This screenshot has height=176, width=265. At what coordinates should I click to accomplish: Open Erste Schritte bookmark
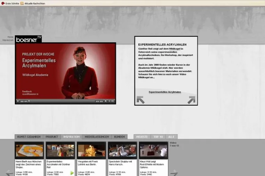pyautogui.click(x=10, y=3)
